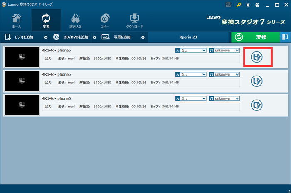291x193 pixels.
Task: Go to the ダウンロード download tab
Action: [134, 21]
